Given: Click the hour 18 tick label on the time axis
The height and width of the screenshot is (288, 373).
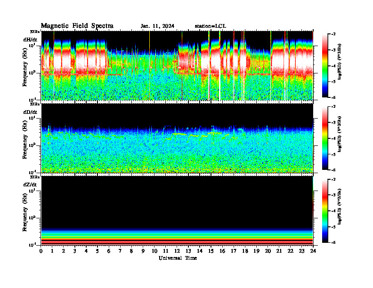Looking at the screenshot, I should click(x=245, y=251).
